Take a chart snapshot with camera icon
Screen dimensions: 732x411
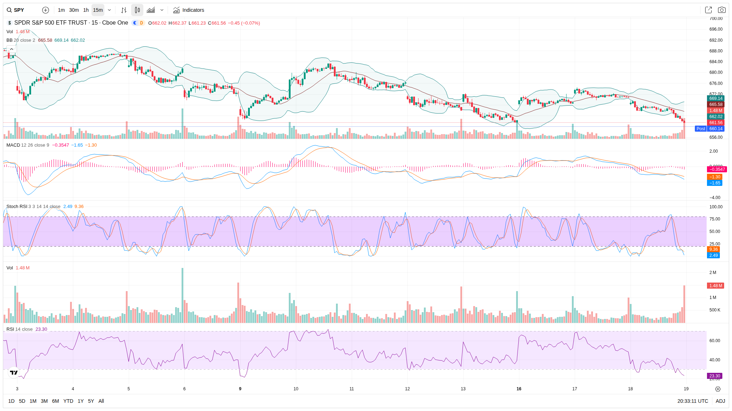click(x=722, y=10)
